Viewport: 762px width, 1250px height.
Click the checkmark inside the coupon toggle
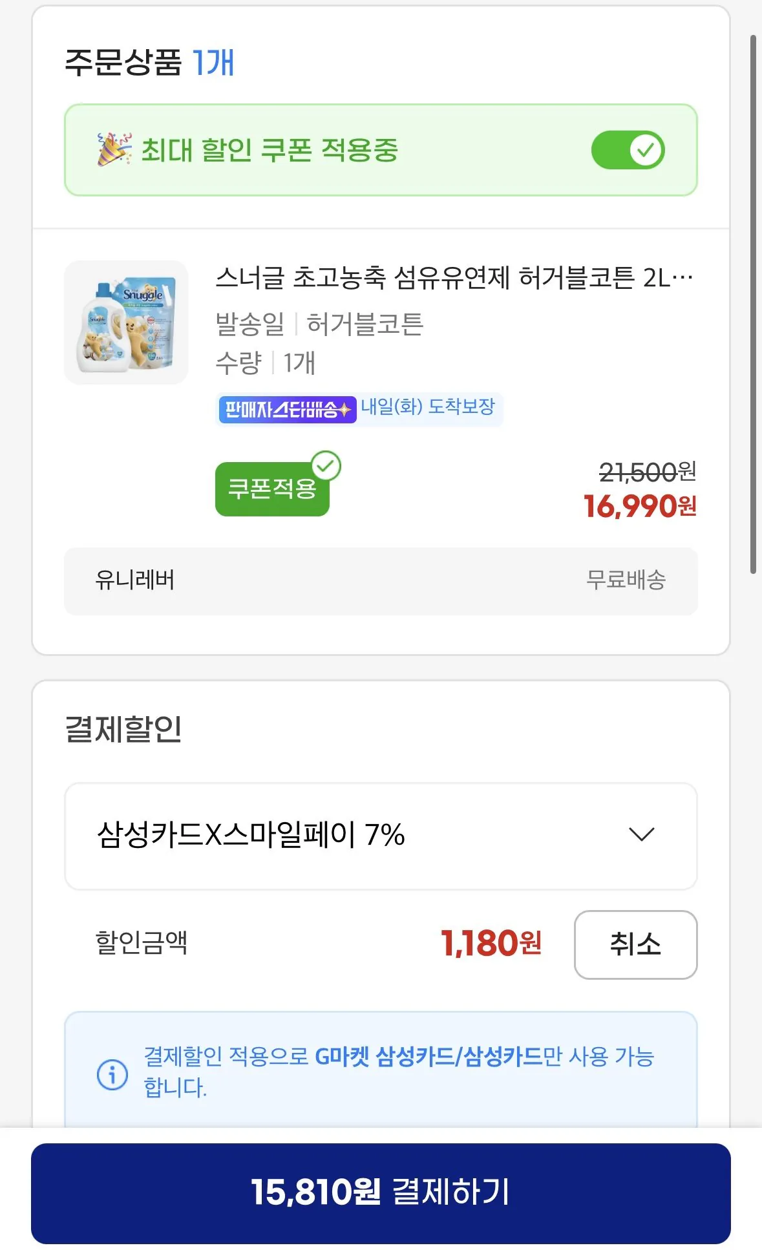(x=647, y=150)
